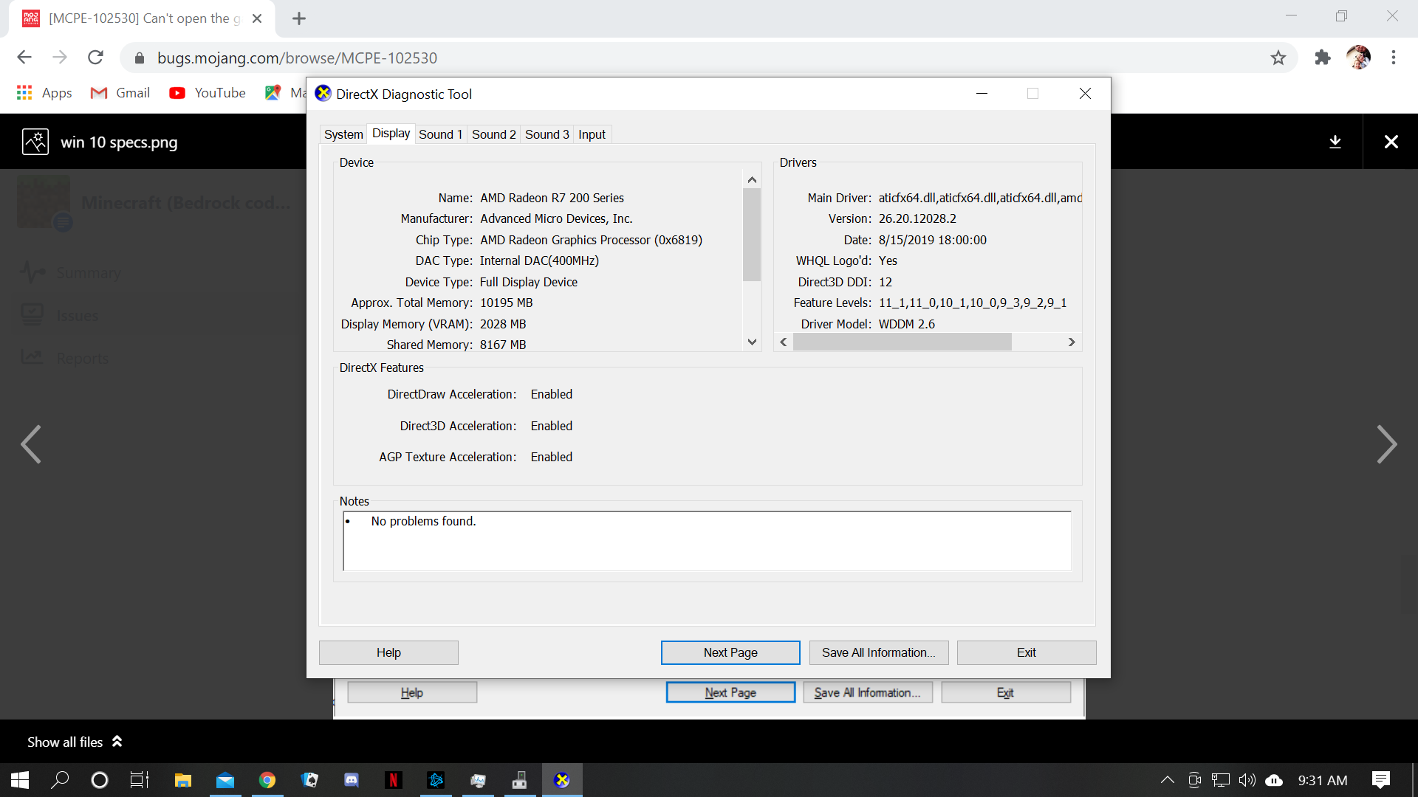Select the Input tab
The height and width of the screenshot is (797, 1418).
pos(592,134)
